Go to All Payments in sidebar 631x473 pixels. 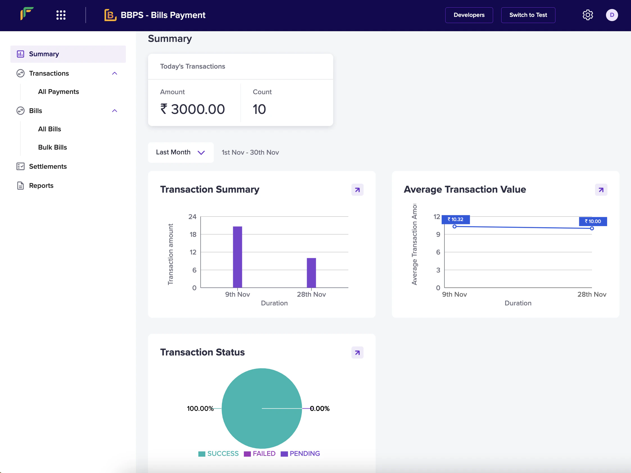tap(58, 92)
